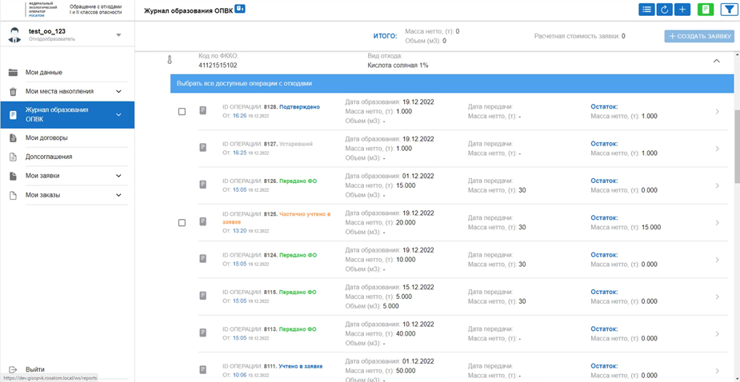Screen dimensions: 740x382
Task: Open details arrow for operation 8113
Action: (x=718, y=334)
